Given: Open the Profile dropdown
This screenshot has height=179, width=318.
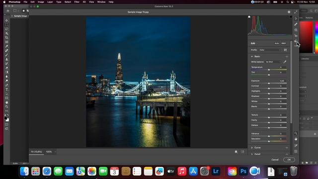Looking at the screenshot, I should point(270,50).
